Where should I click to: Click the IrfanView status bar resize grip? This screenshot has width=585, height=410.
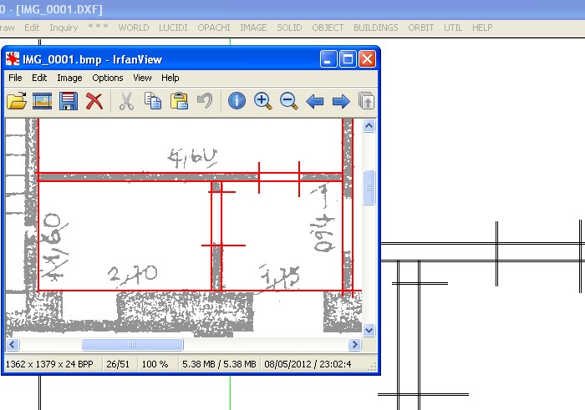[x=373, y=367]
